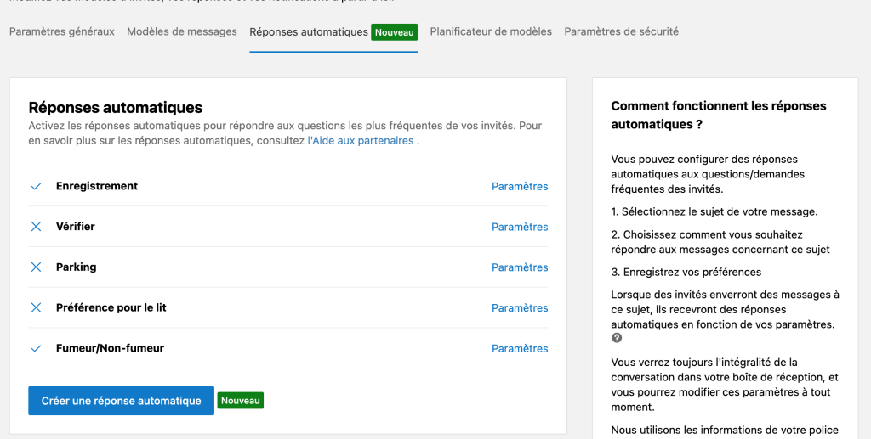Open the Paramètres généraux tab
Screen dimensions: 871x439
click(61, 31)
